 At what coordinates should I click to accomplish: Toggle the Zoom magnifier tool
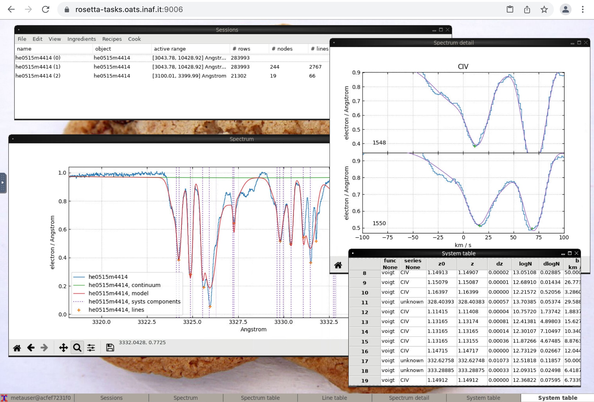click(x=77, y=348)
